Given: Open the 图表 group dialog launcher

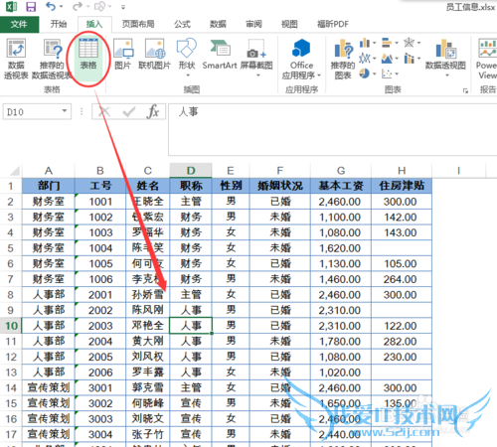Looking at the screenshot, I should click(x=465, y=90).
